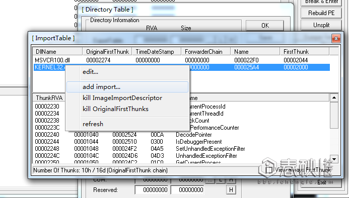Select the UnhandledExceptionFilter entry at 0000224C
This screenshot has height=198, width=349.
pyautogui.click(x=206, y=156)
